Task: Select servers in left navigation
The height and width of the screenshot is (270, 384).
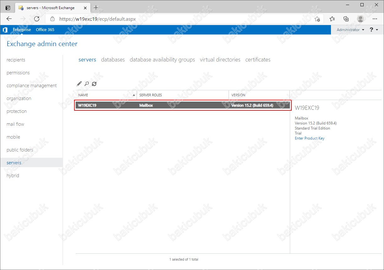Action: [14, 163]
